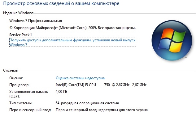Click the Windows 7 logo orb
Screen dimensions: 196x116
172,41
